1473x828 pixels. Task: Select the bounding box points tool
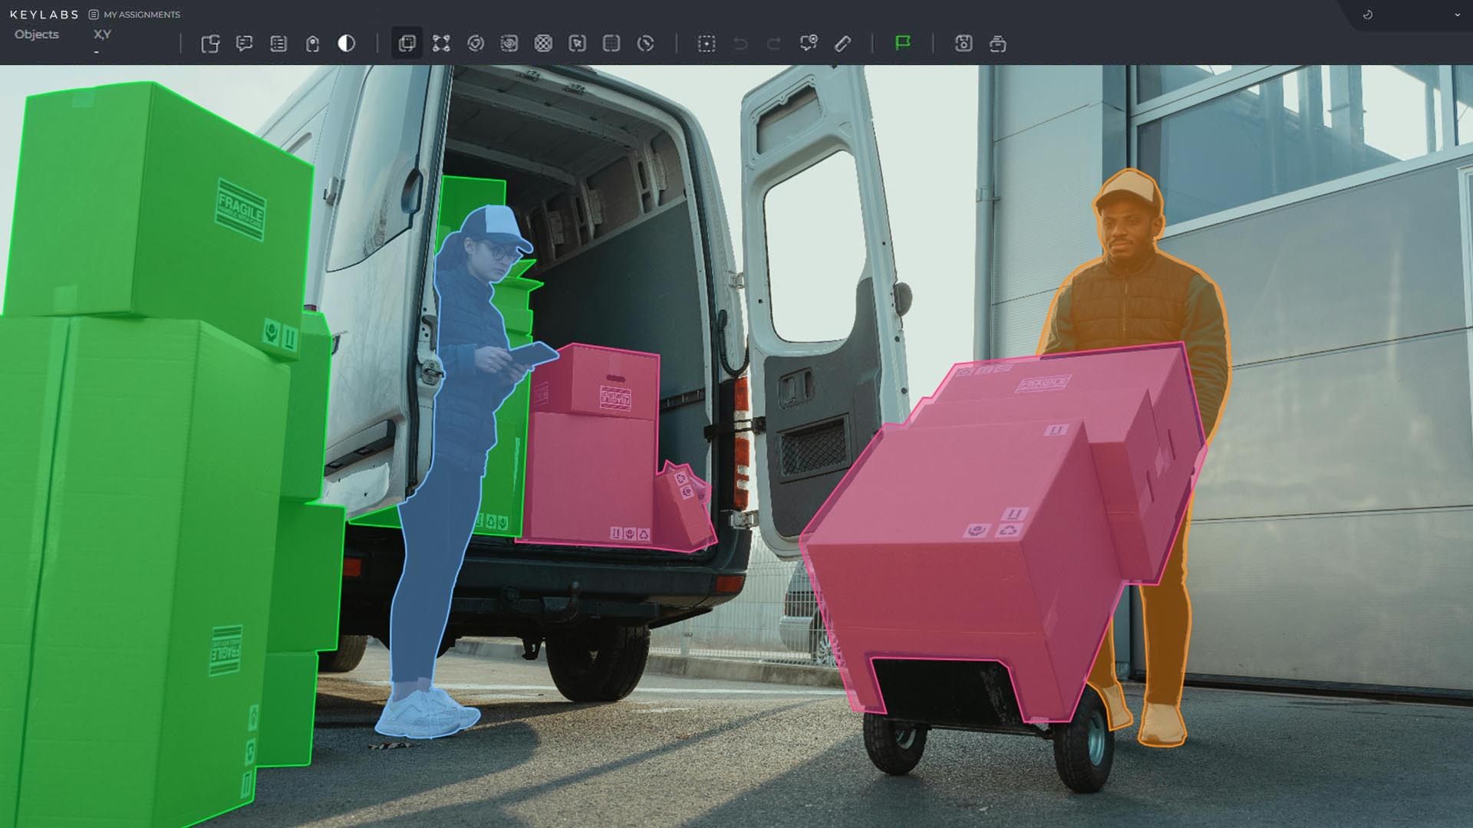point(441,44)
